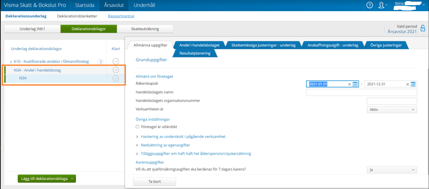Switch to 'Andel i handelsbolaget' tab
Image resolution: width=429 pixels, height=189 pixels.
pyautogui.click(x=199, y=45)
